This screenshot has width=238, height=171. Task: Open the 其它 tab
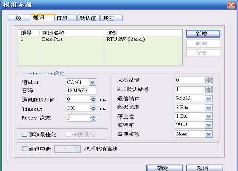coord(111,18)
